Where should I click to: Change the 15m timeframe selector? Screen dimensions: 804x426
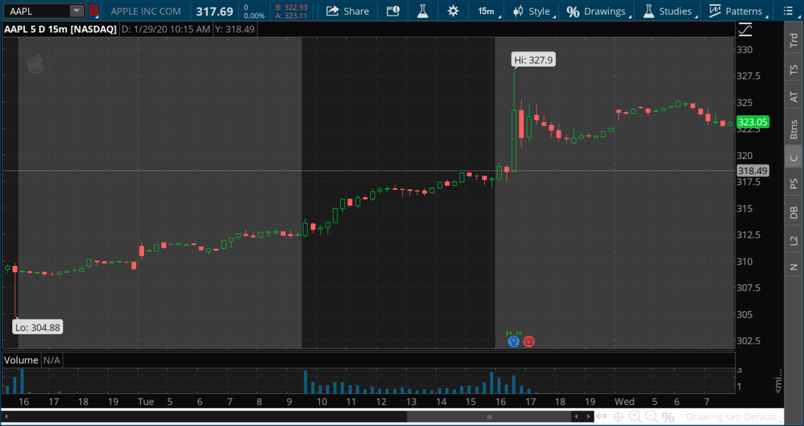pos(486,11)
